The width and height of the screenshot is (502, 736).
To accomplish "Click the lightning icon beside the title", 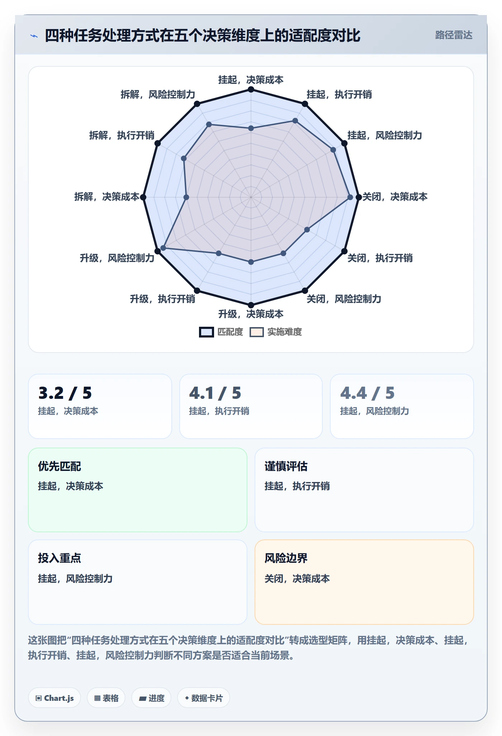I will point(34,36).
